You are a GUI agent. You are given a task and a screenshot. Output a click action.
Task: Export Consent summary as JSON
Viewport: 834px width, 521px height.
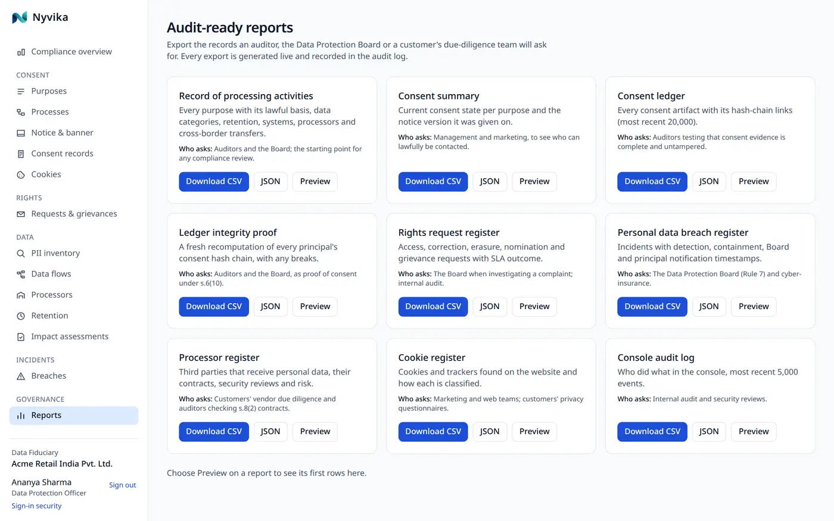coord(490,182)
